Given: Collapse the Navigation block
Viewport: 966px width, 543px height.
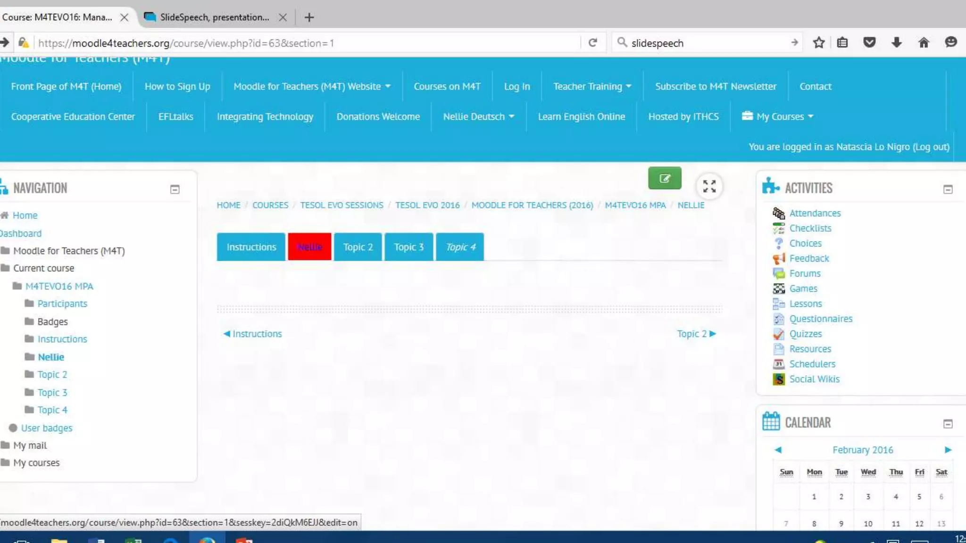Looking at the screenshot, I should [x=175, y=189].
